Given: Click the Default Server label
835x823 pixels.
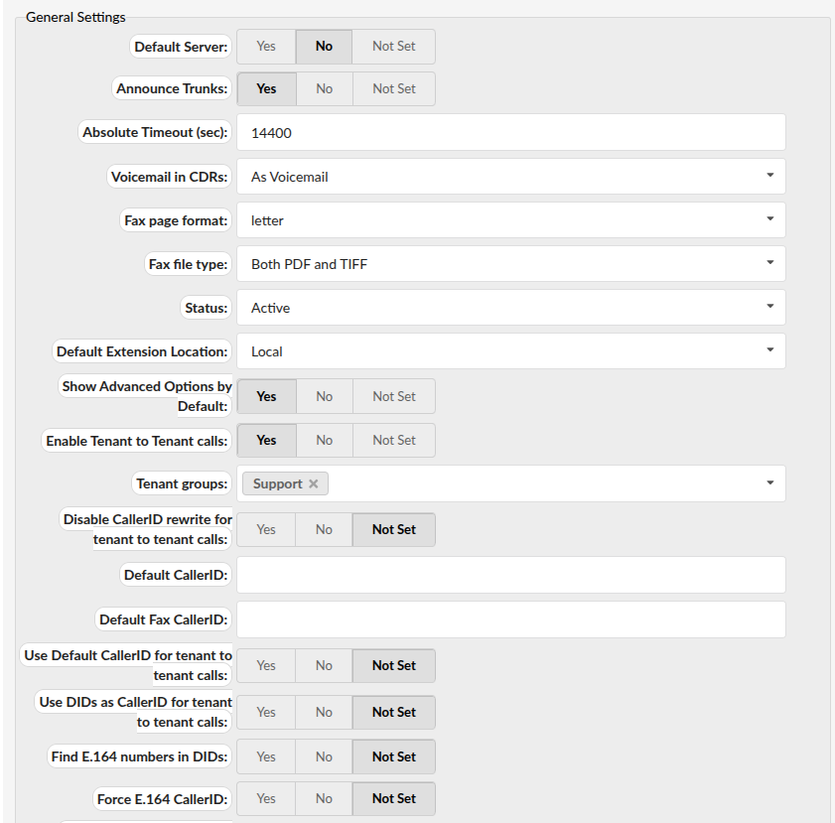Looking at the screenshot, I should (181, 47).
